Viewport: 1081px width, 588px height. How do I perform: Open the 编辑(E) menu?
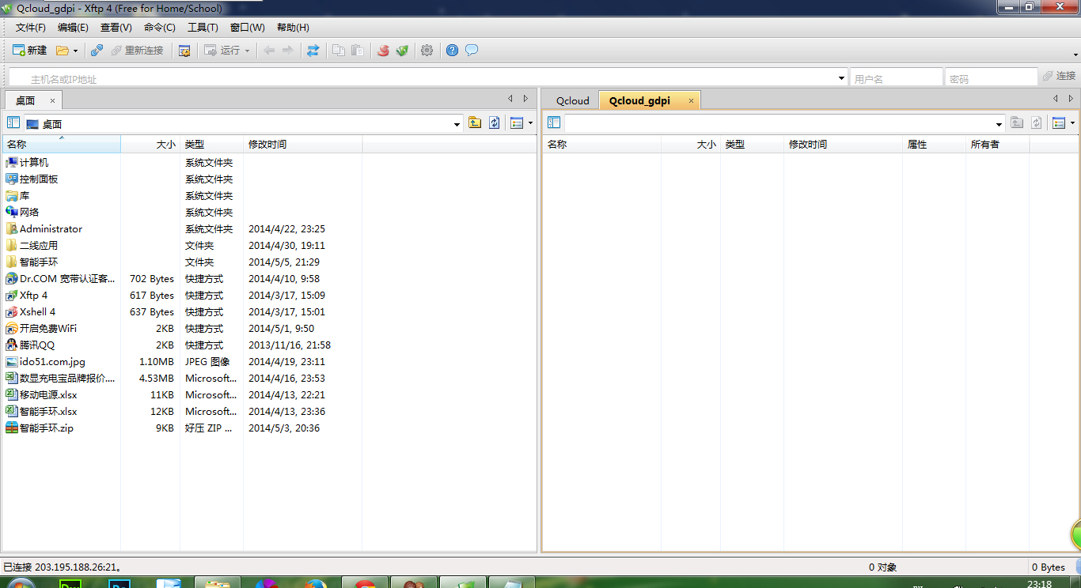73,28
